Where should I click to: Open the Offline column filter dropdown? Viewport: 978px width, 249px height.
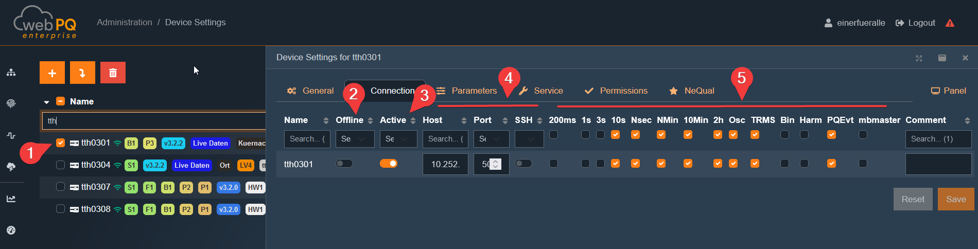tap(355, 139)
